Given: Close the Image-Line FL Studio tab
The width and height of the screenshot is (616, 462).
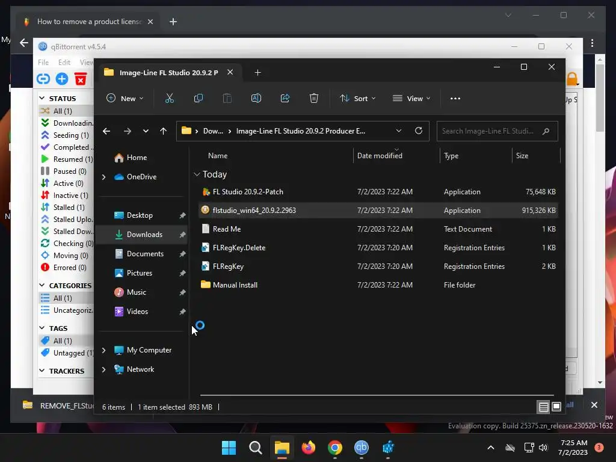Looking at the screenshot, I should click(x=230, y=72).
